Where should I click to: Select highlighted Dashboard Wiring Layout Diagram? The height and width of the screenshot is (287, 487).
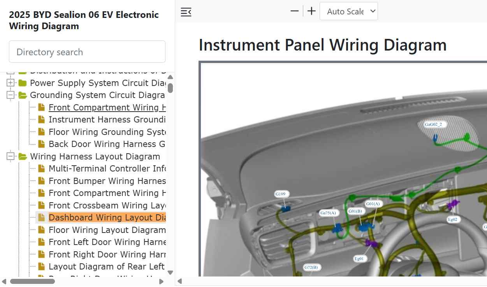(x=107, y=217)
